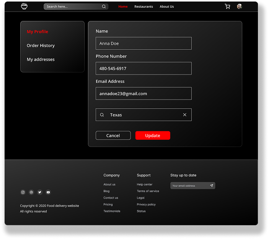269x239 pixels.
Task: Open the Legal link
Action: click(140, 198)
